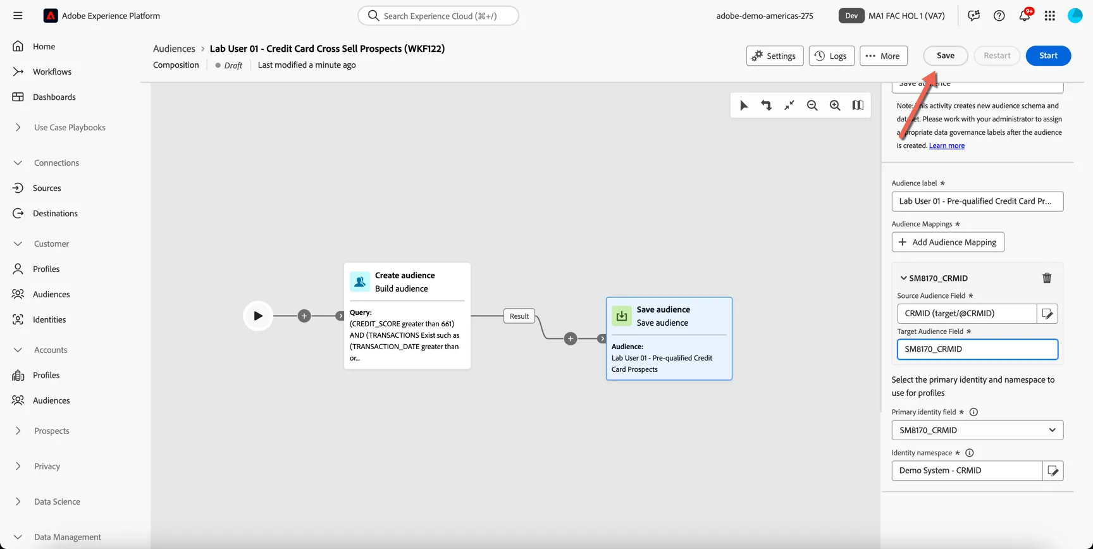Edit the Identity namespace selection

(x=1053, y=471)
